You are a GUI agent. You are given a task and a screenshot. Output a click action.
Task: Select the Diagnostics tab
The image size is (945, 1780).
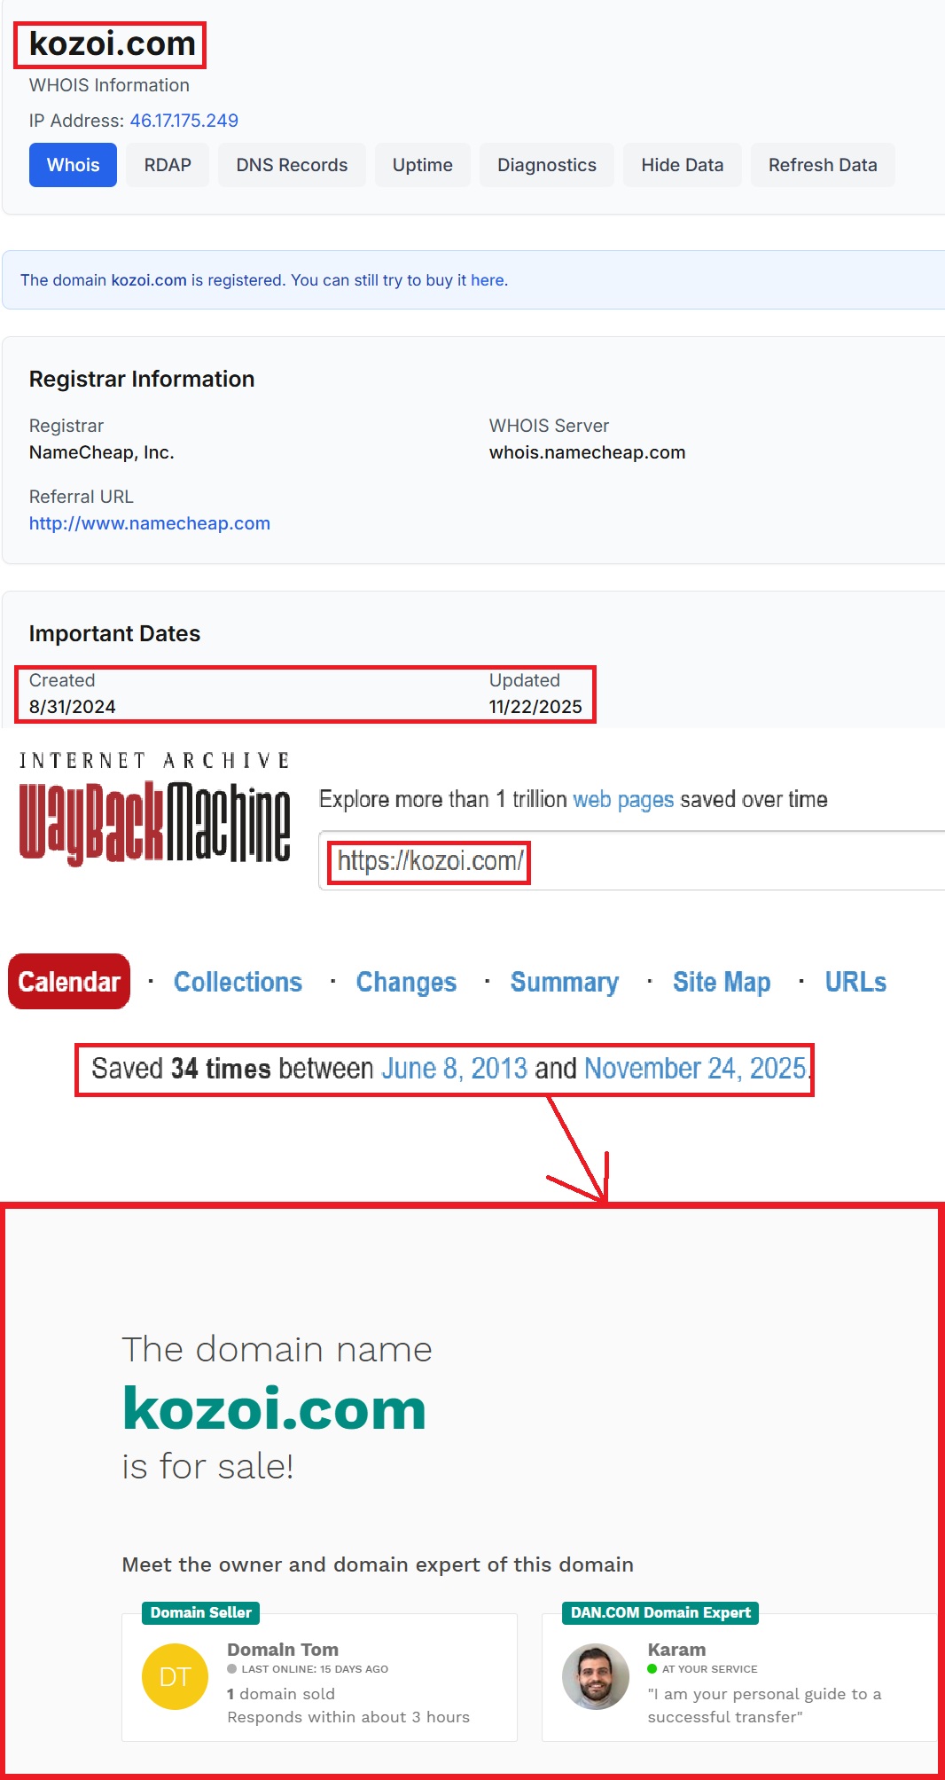(x=546, y=165)
